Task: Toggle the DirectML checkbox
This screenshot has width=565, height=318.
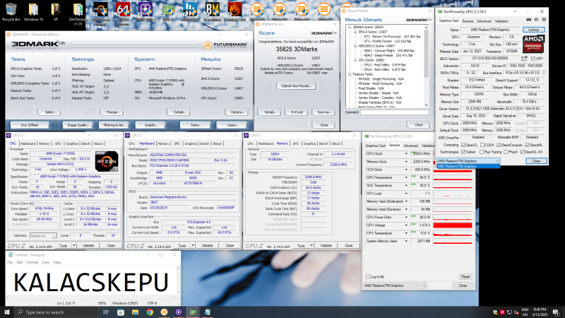Action: point(527,145)
